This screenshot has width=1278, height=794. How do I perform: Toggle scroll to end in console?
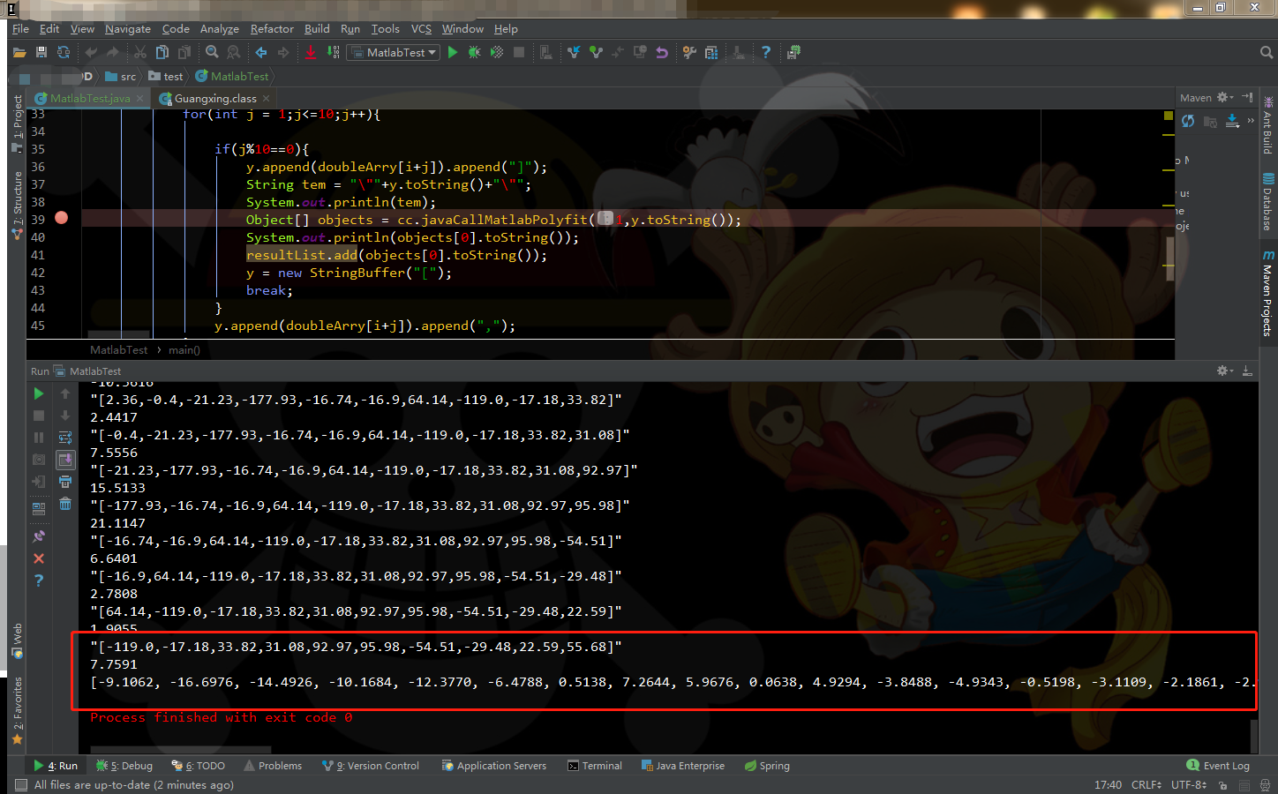(x=65, y=460)
